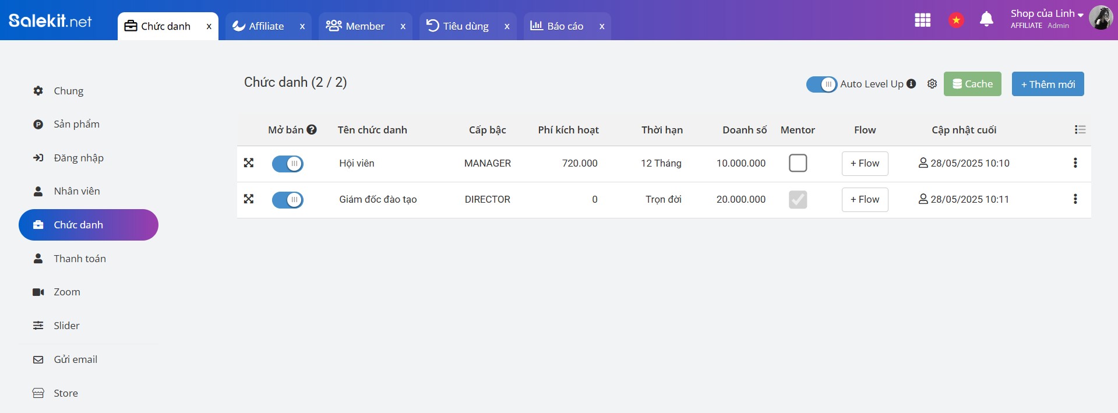This screenshot has height=413, width=1118.
Task: Open Zoom in sidebar
Action: pos(89,292)
